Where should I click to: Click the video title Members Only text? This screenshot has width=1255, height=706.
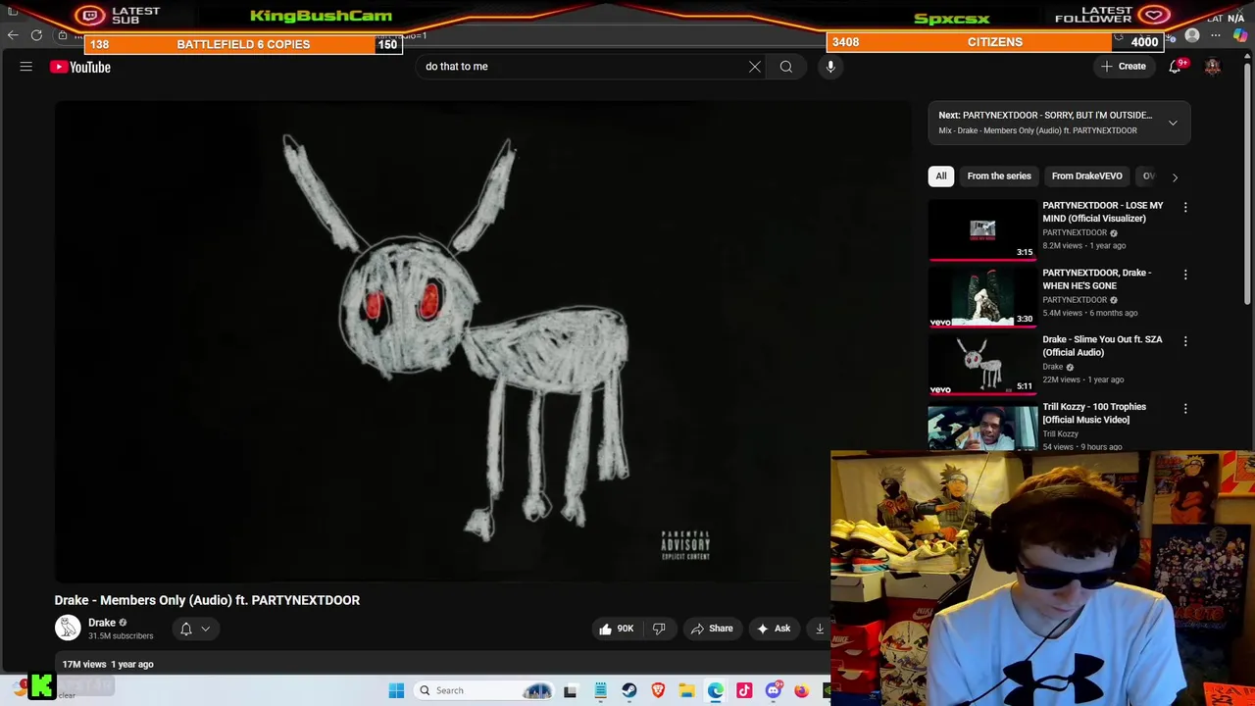pyautogui.click(x=207, y=600)
